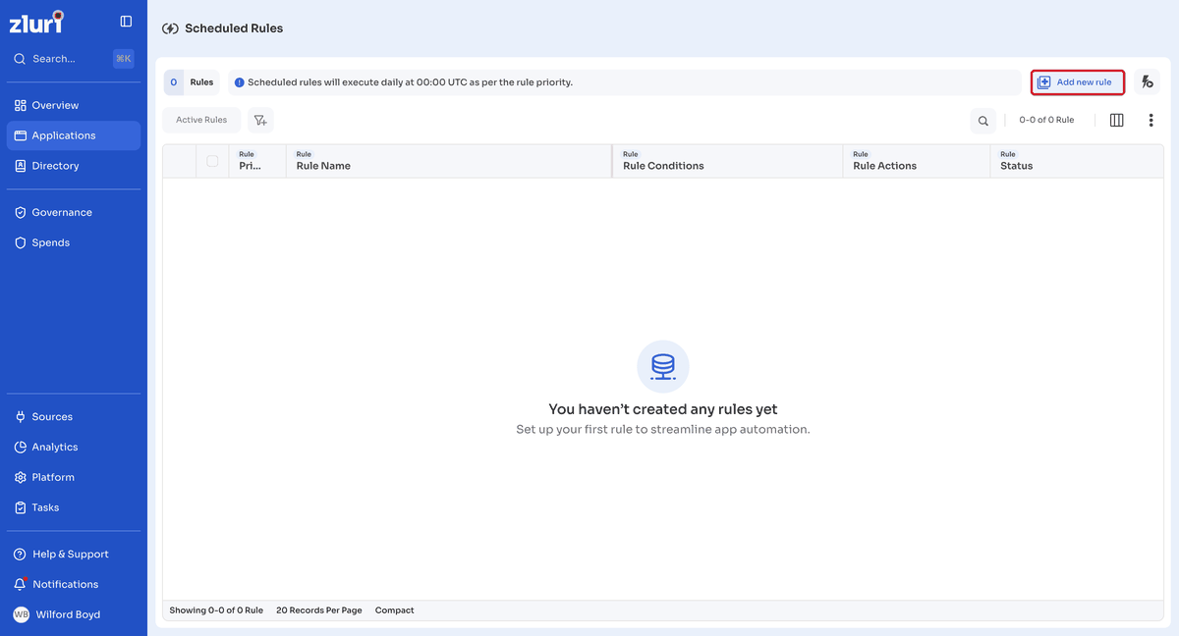Viewport: 1179px width, 636px height.
Task: Click the add filter funnel icon
Action: 260,120
